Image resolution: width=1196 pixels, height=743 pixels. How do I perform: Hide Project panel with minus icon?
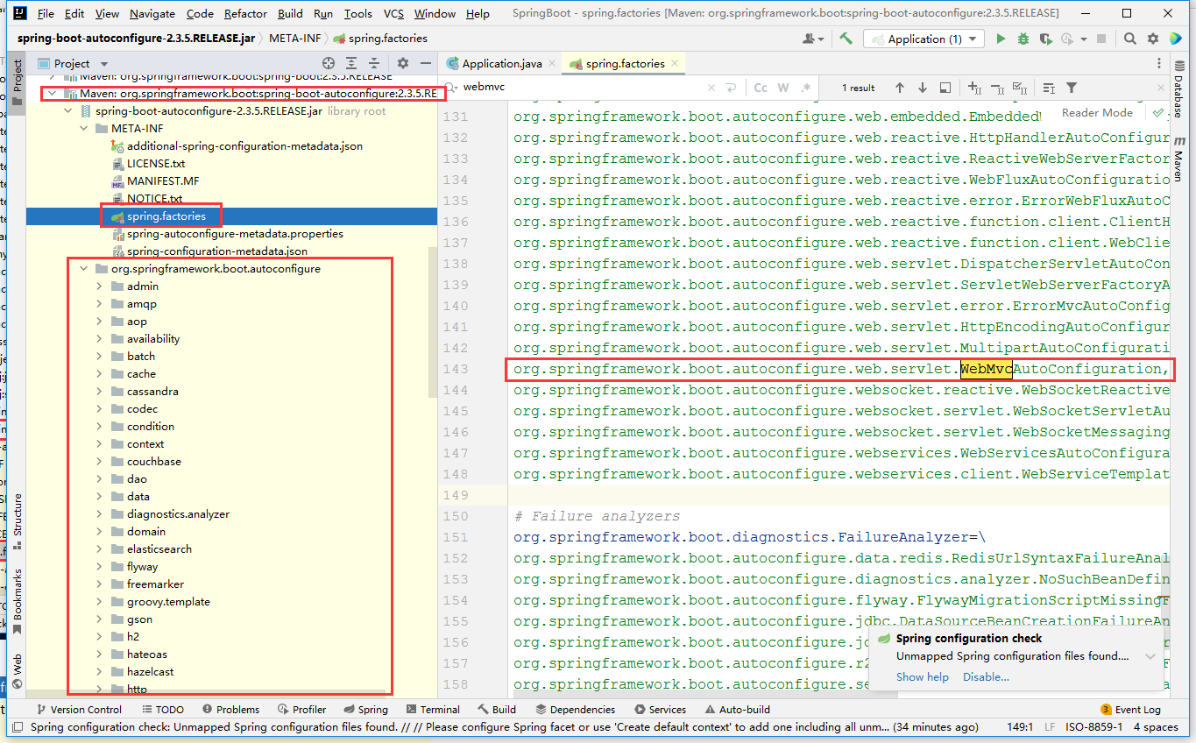pos(426,63)
